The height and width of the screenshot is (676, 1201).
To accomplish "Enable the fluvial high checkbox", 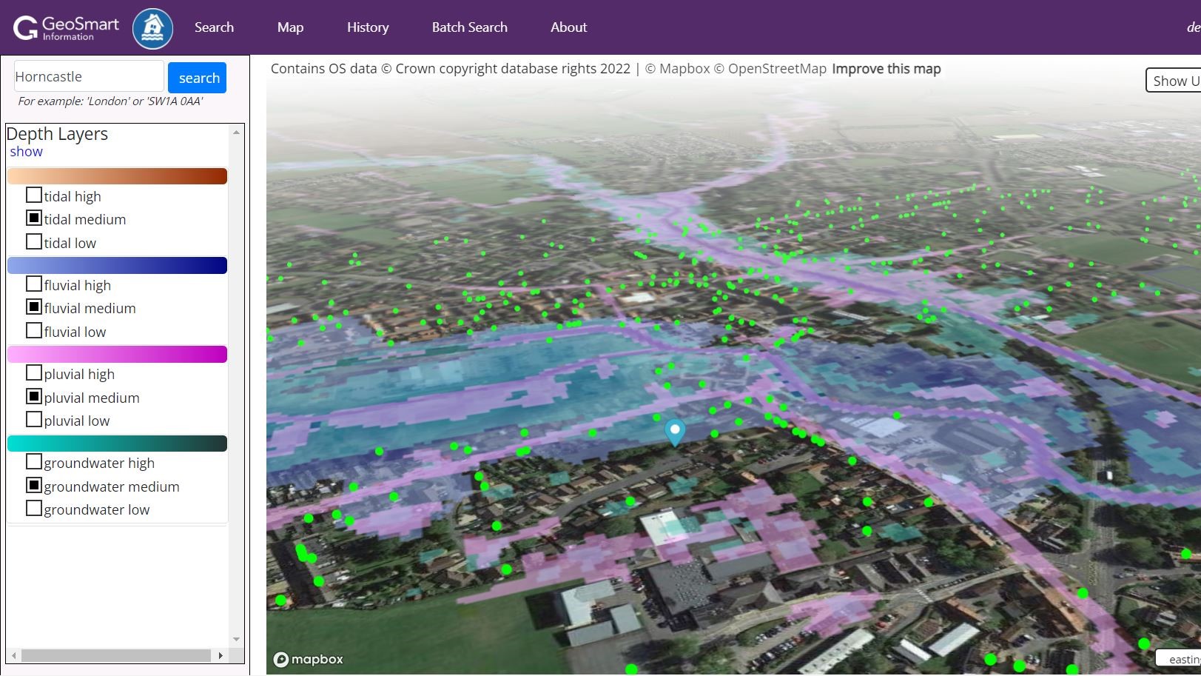I will point(33,284).
